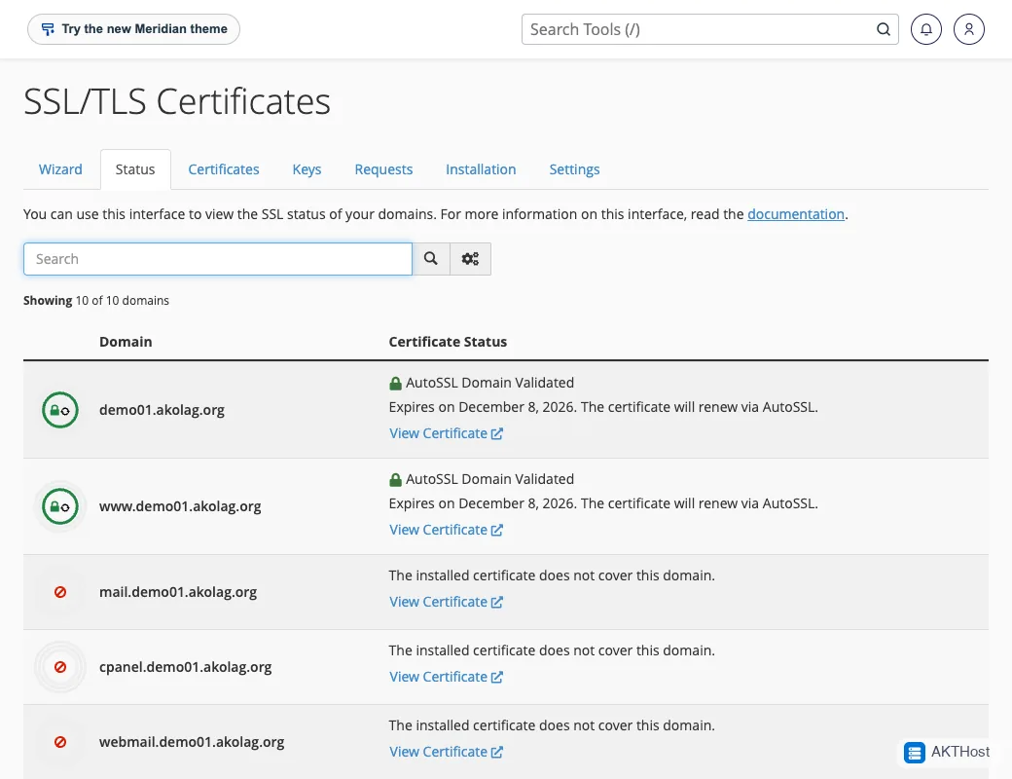Click the domain Search input box
The height and width of the screenshot is (779, 1012).
point(218,259)
